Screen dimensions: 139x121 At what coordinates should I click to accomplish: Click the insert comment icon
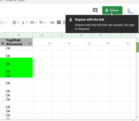pos(59,23)
